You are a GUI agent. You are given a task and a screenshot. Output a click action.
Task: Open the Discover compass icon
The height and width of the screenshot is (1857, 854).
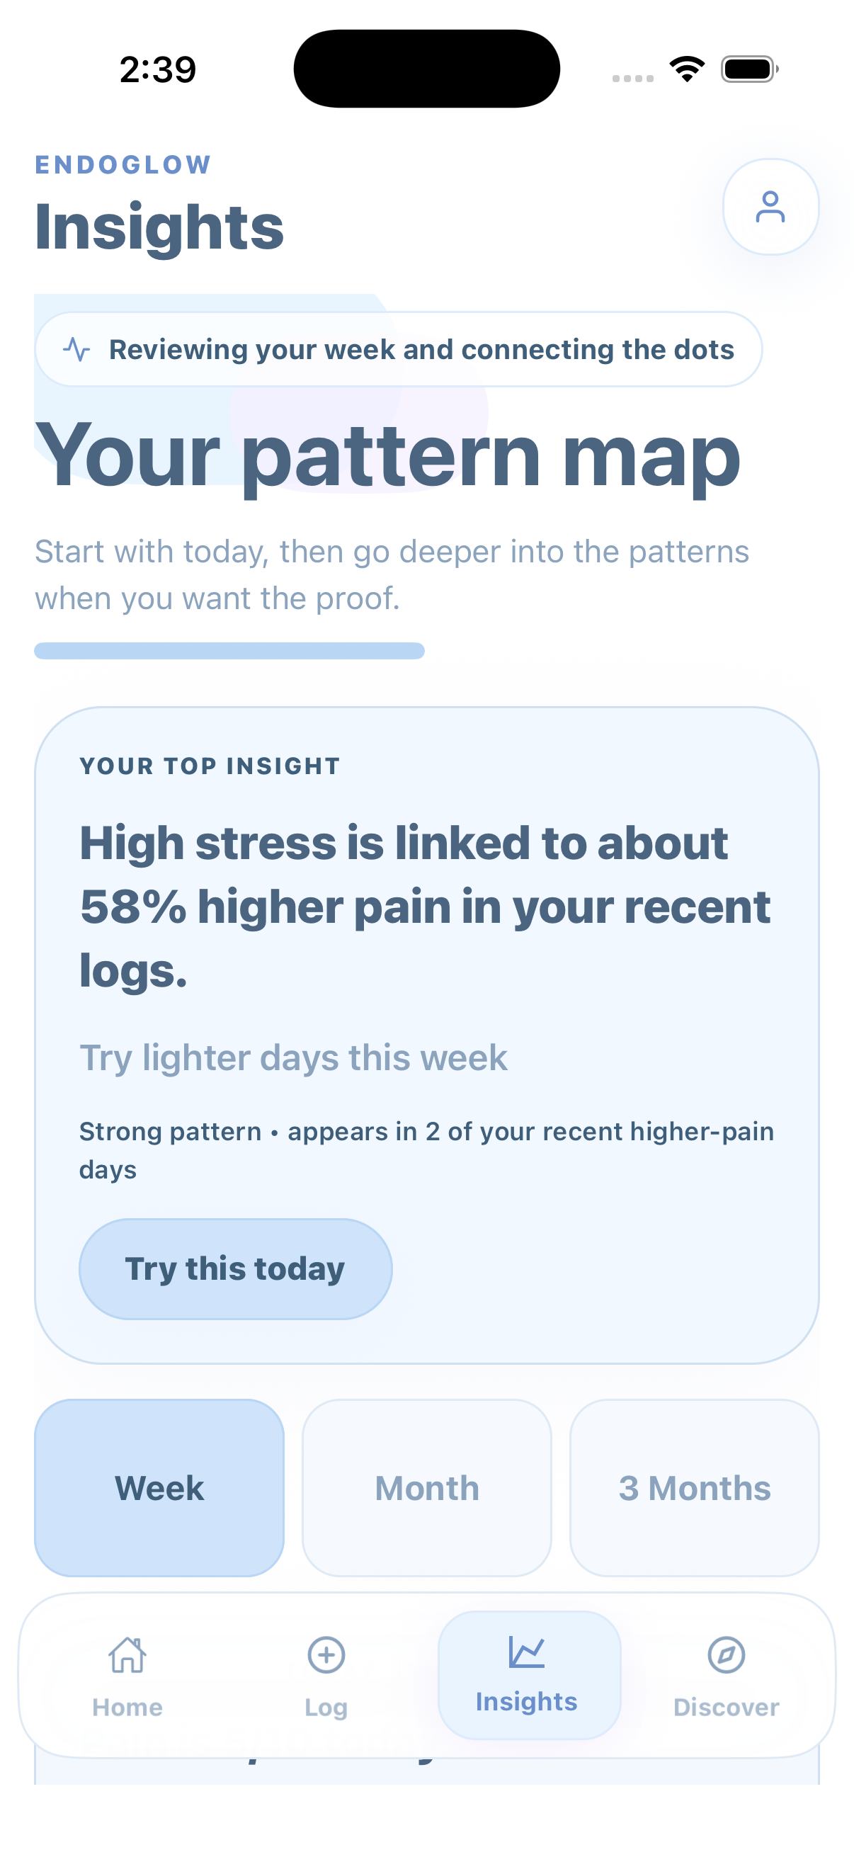pos(725,1655)
